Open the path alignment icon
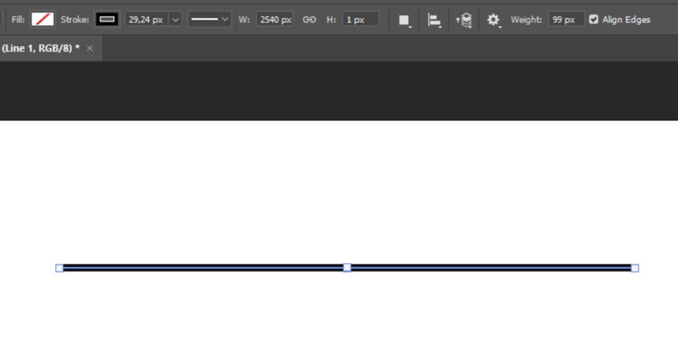The image size is (678, 364). [x=434, y=20]
